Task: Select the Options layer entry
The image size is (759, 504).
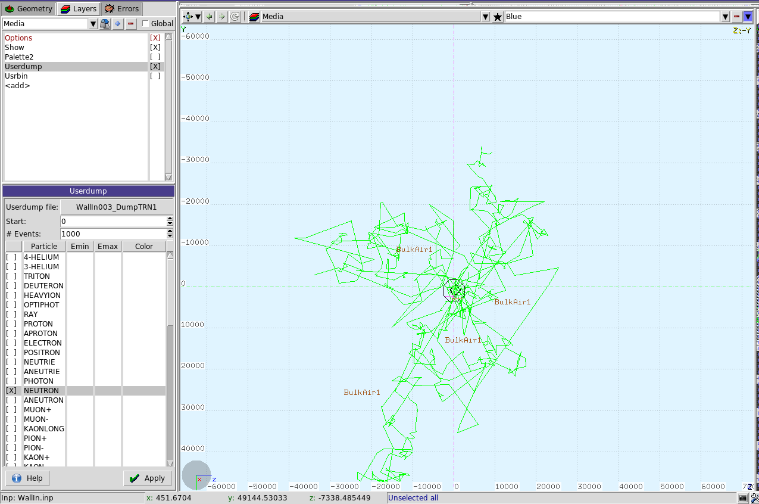Action: [75, 38]
